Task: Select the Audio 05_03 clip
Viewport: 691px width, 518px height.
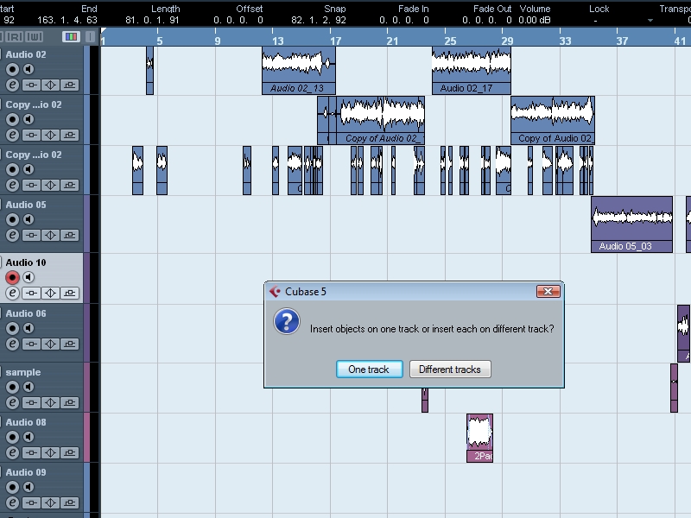Action: (x=632, y=224)
